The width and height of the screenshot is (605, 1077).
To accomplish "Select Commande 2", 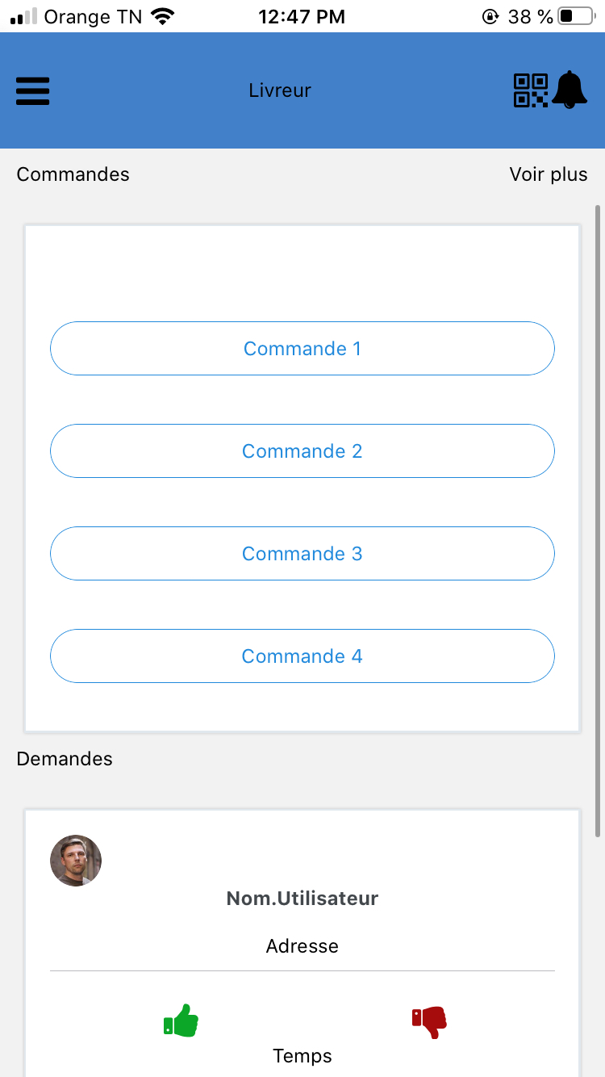I will [302, 450].
